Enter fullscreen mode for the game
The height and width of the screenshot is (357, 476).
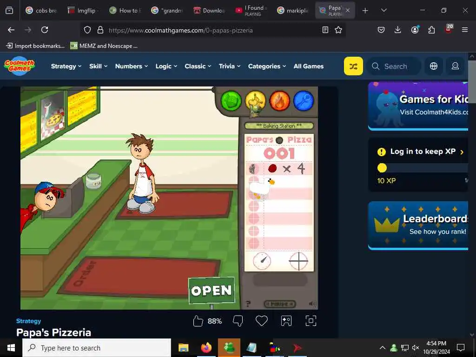pos(311,321)
